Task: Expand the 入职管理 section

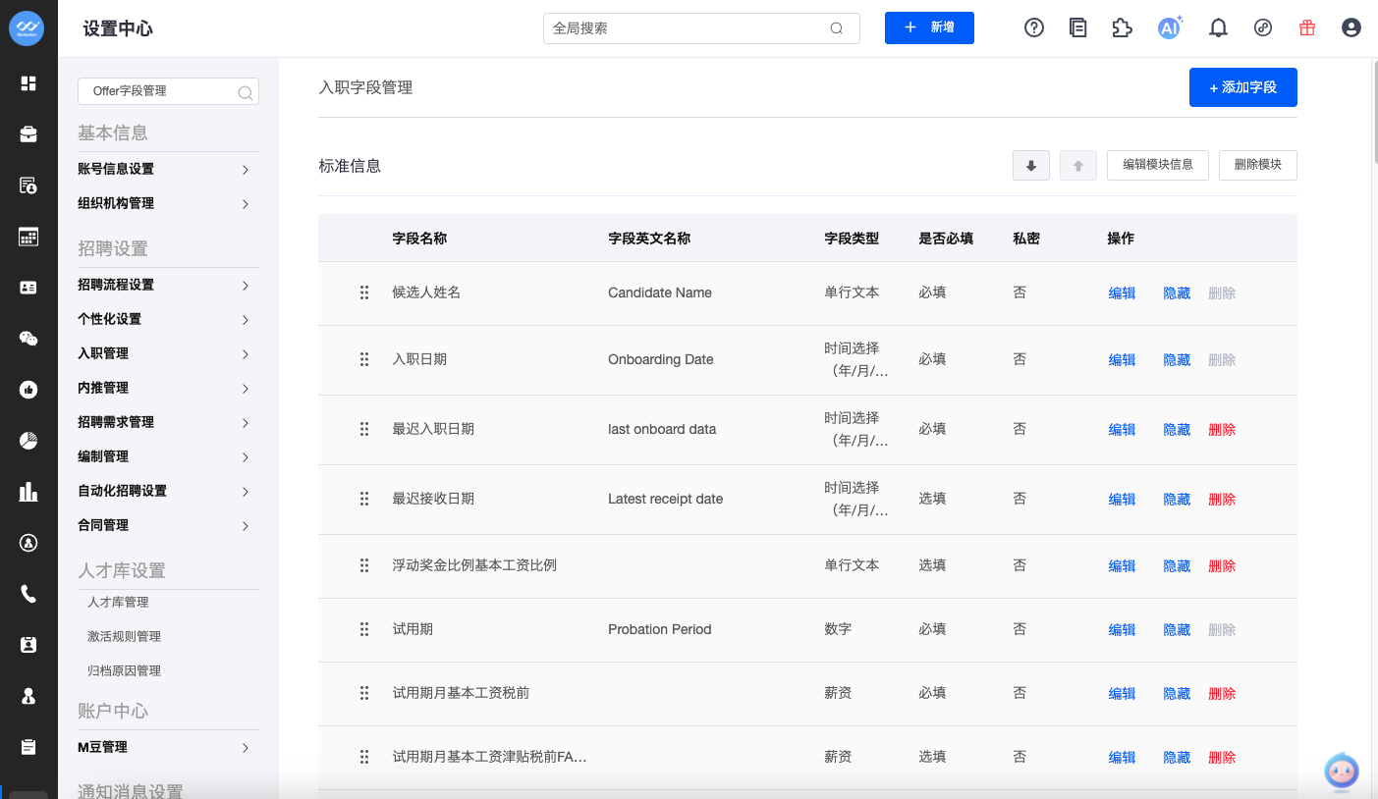Action: (165, 353)
